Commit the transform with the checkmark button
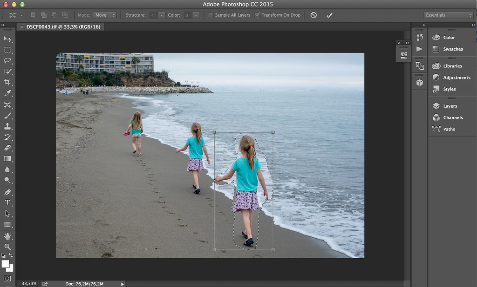This screenshot has height=287, width=477. pyautogui.click(x=329, y=15)
